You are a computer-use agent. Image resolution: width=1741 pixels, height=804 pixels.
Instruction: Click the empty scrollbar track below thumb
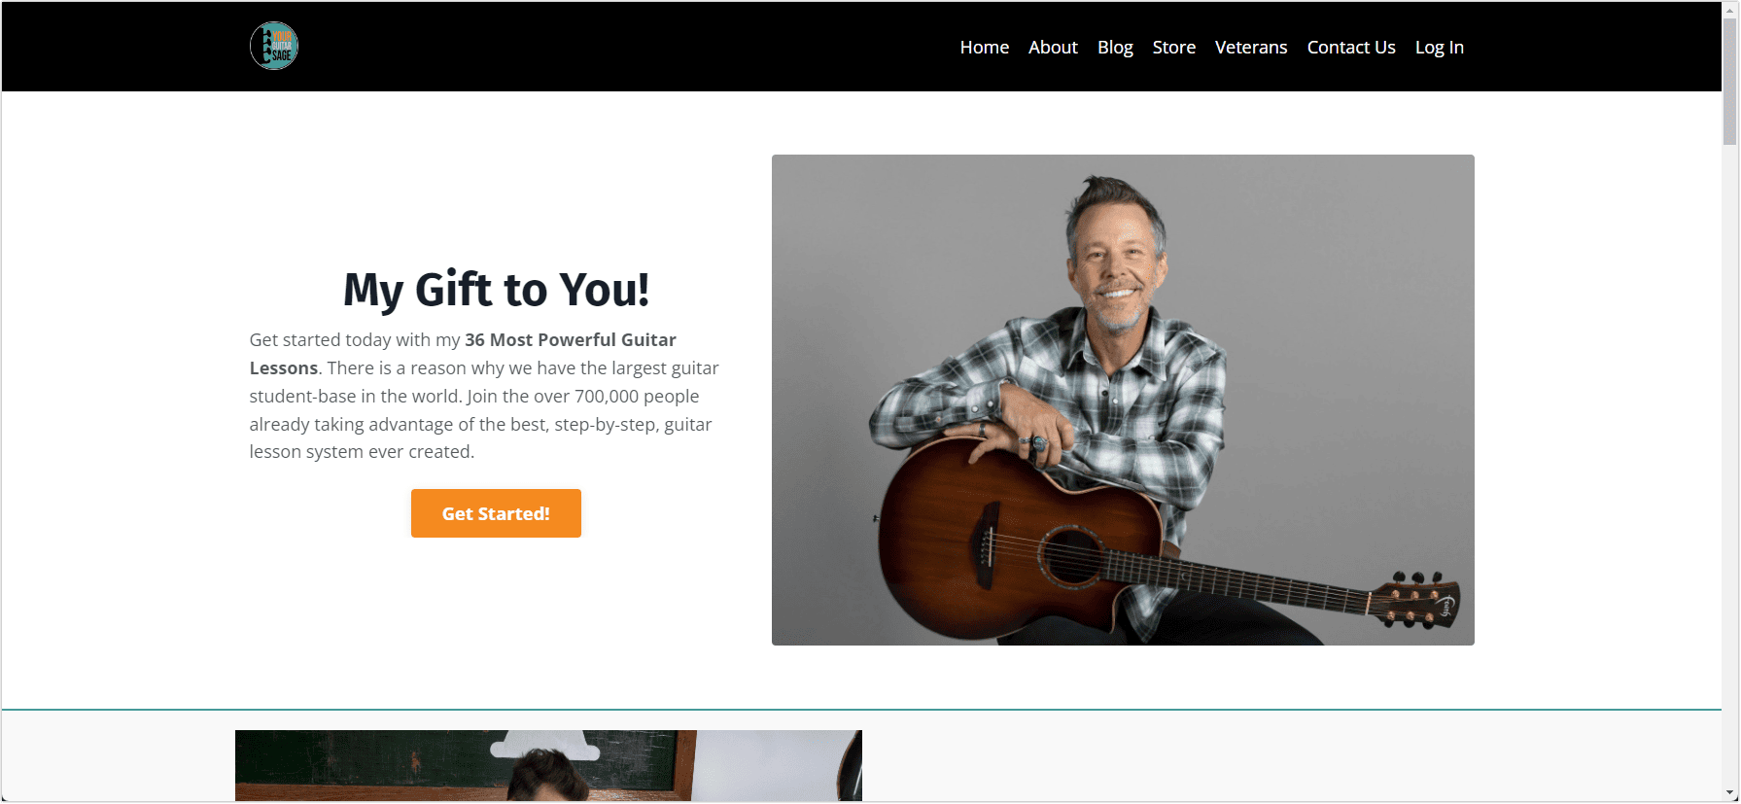(x=1730, y=465)
